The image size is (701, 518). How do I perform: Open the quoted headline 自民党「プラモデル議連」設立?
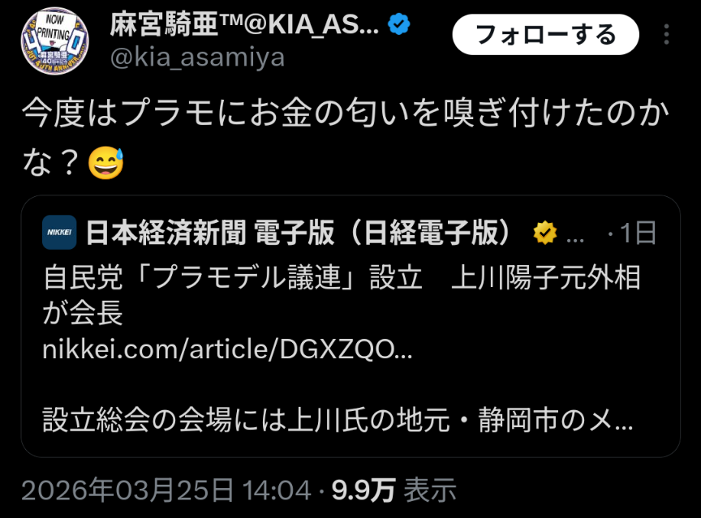pos(233,278)
